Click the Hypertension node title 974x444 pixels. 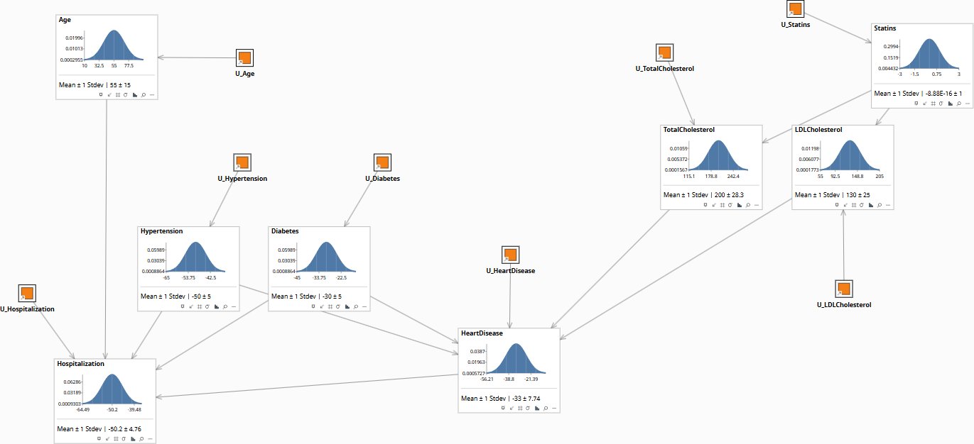click(x=161, y=231)
